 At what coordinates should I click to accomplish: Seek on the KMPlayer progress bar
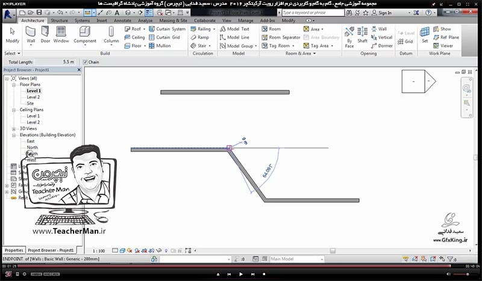234,266
